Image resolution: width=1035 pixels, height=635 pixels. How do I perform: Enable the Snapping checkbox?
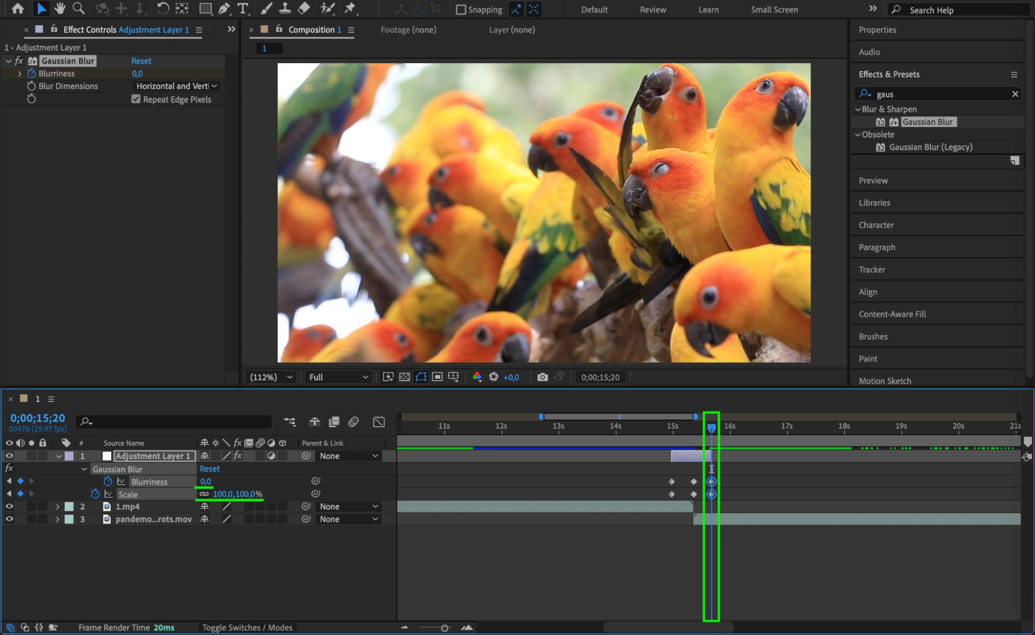(x=460, y=10)
